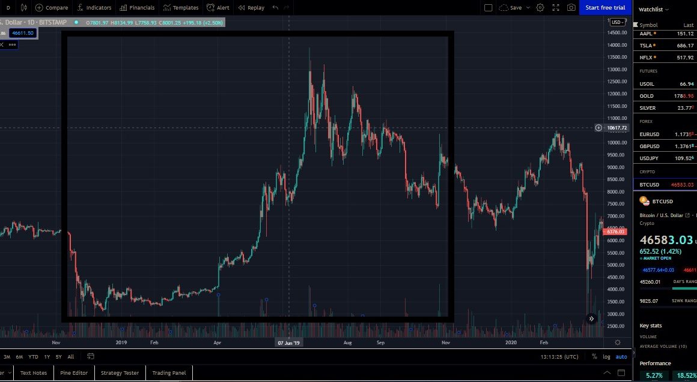697x382 pixels.
Task: Click the go-to-date calendar icon
Action: pyautogui.click(x=91, y=356)
